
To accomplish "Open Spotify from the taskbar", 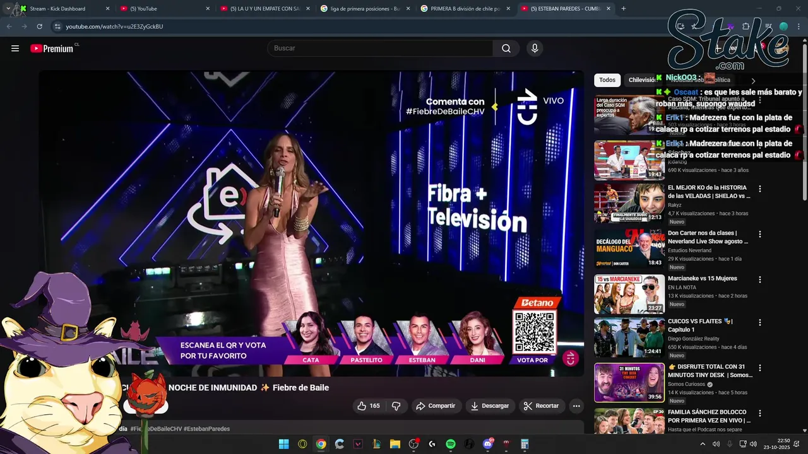I will (x=451, y=444).
